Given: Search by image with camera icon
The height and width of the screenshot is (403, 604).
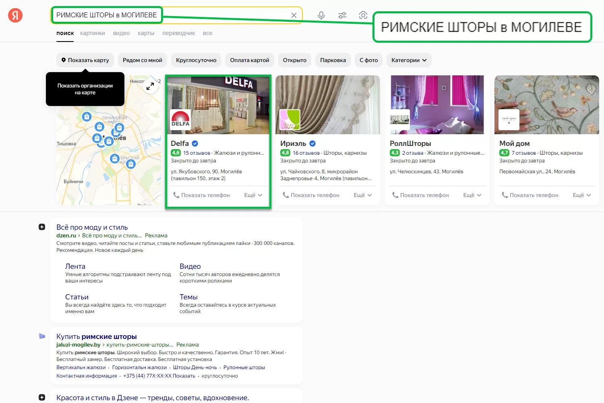Looking at the screenshot, I should (x=363, y=15).
